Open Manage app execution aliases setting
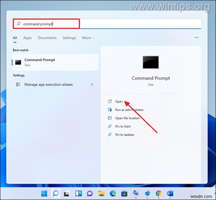 pos(55,84)
